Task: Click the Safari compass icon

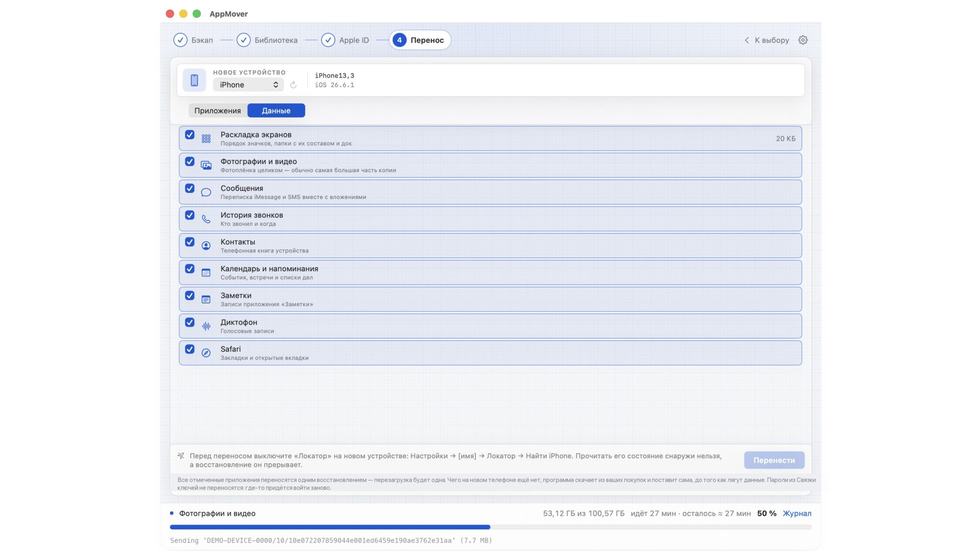Action: click(206, 353)
